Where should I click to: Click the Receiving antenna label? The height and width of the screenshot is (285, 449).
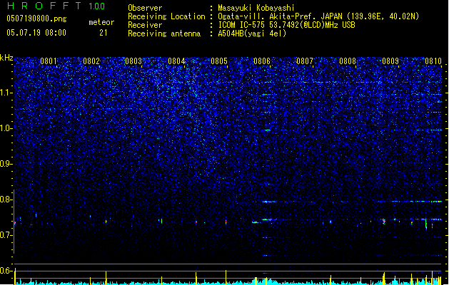(164, 33)
